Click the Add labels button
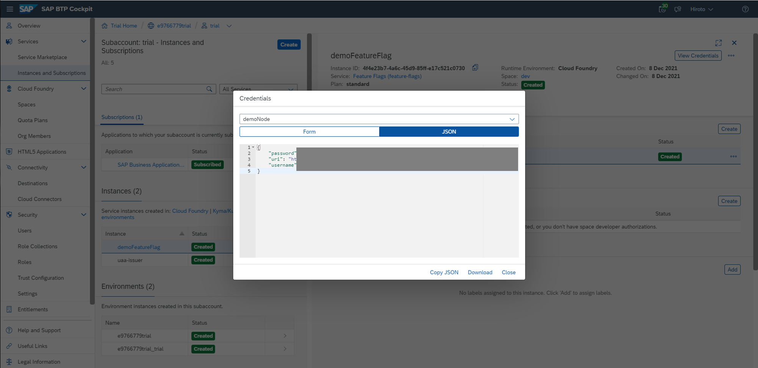 pos(732,270)
